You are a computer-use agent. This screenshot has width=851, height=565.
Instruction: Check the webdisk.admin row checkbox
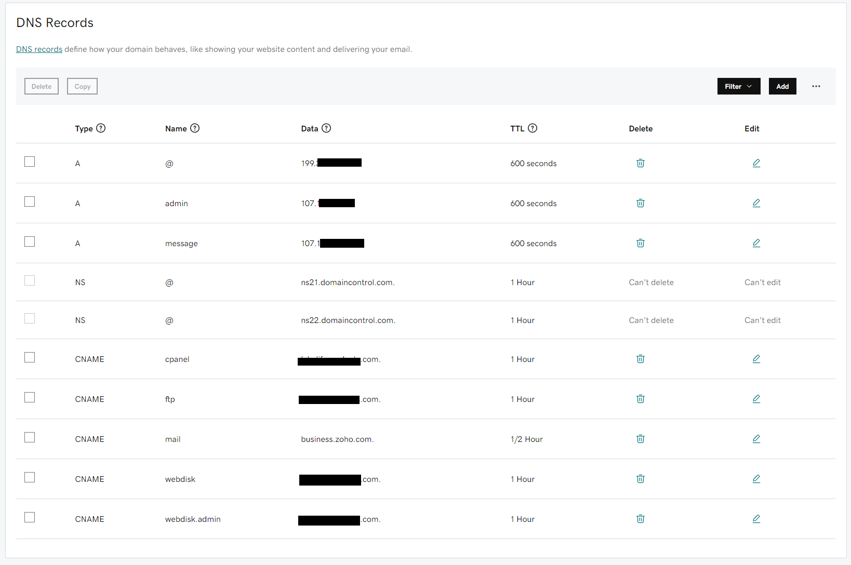coord(30,517)
